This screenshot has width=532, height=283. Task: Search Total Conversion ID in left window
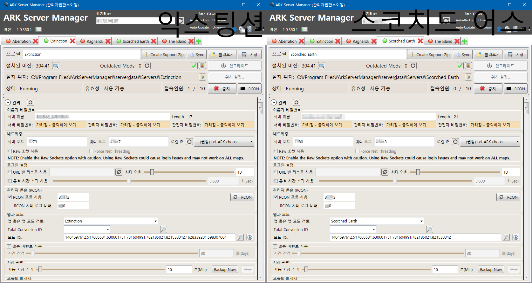click(x=163, y=229)
